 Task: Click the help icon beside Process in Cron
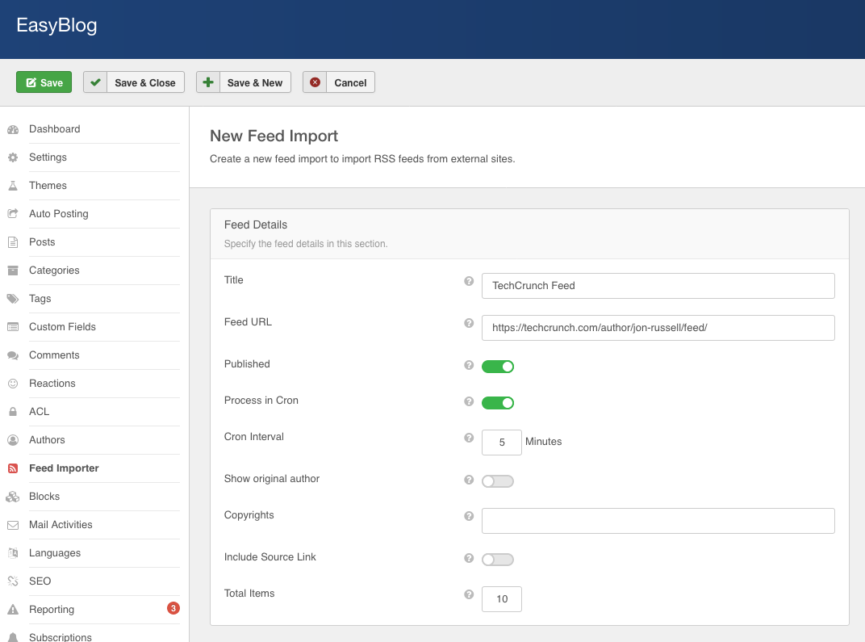click(x=469, y=401)
